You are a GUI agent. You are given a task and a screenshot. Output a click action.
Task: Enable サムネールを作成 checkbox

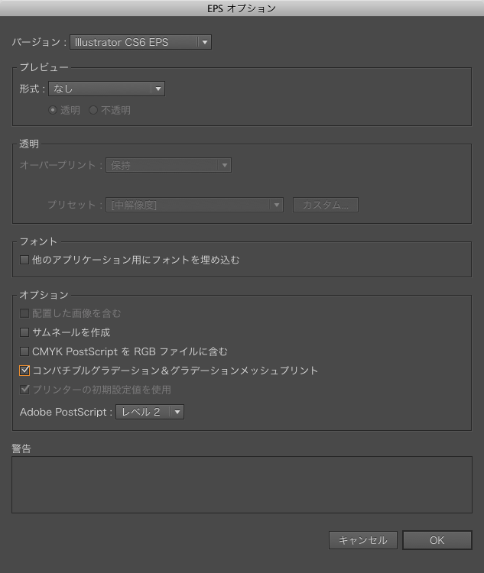(24, 332)
